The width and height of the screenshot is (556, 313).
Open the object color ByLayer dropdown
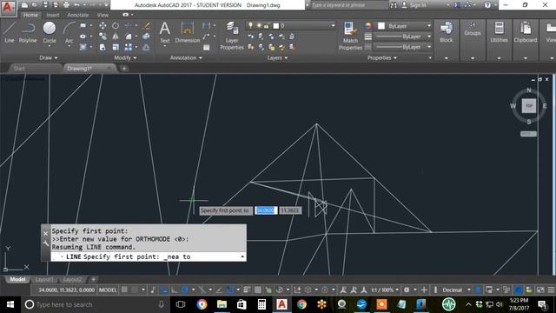point(405,26)
